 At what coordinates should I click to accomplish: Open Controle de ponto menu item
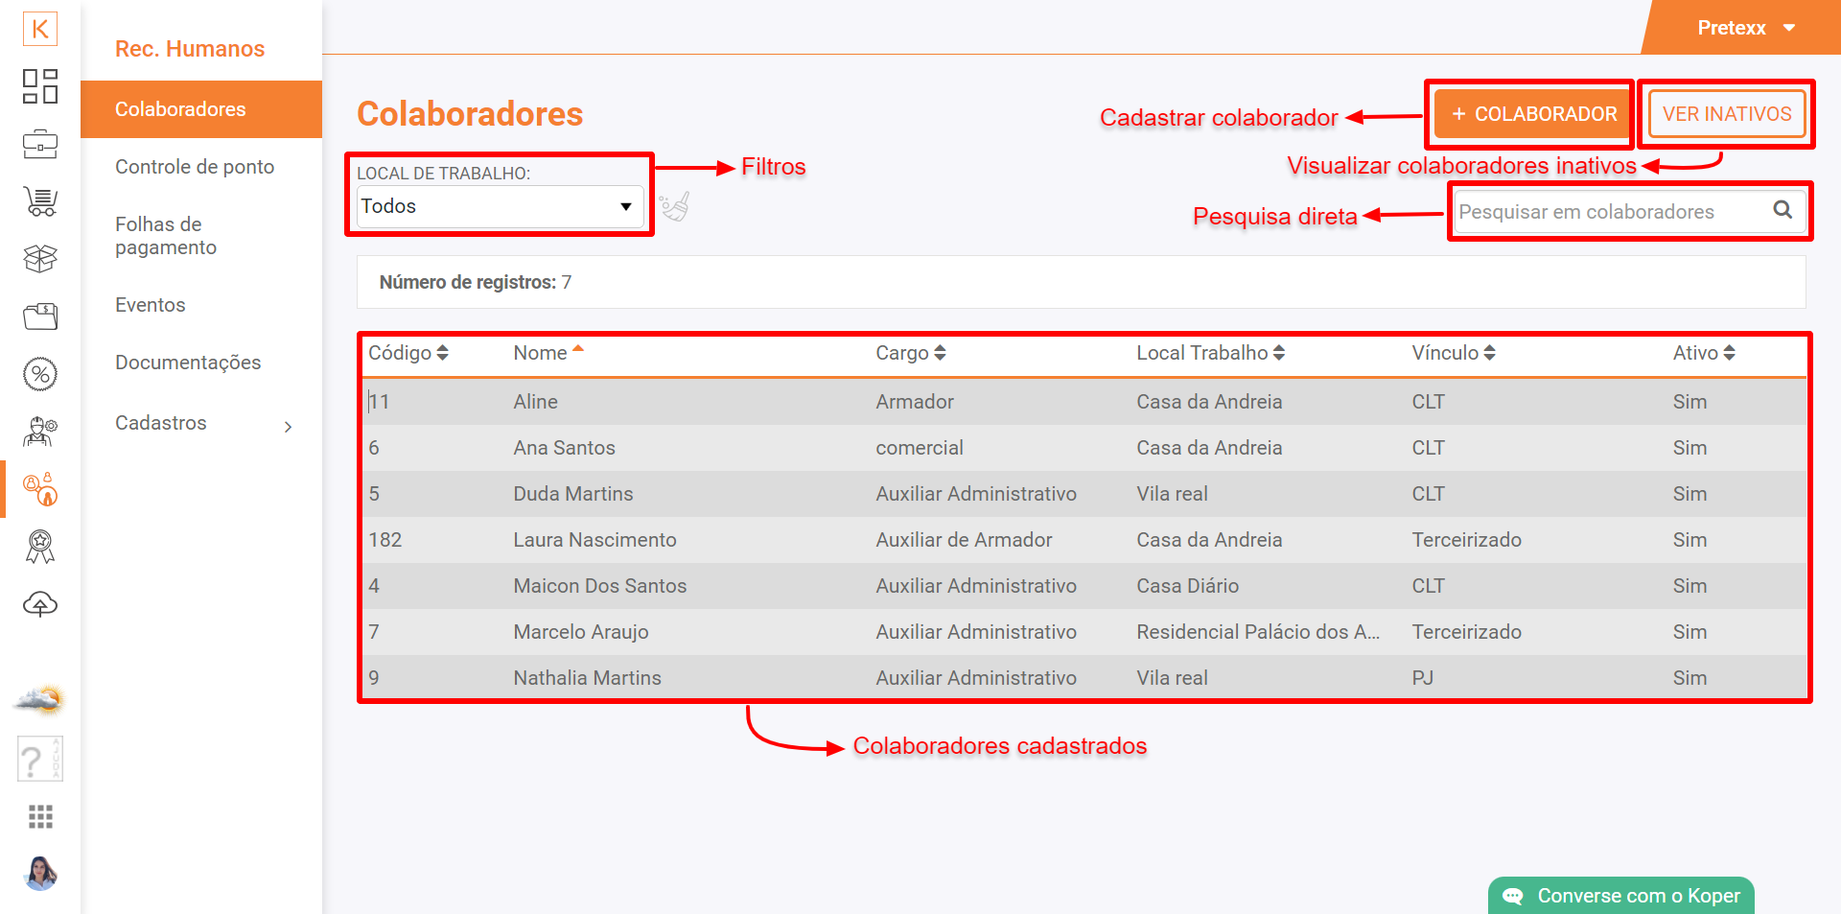pyautogui.click(x=195, y=167)
